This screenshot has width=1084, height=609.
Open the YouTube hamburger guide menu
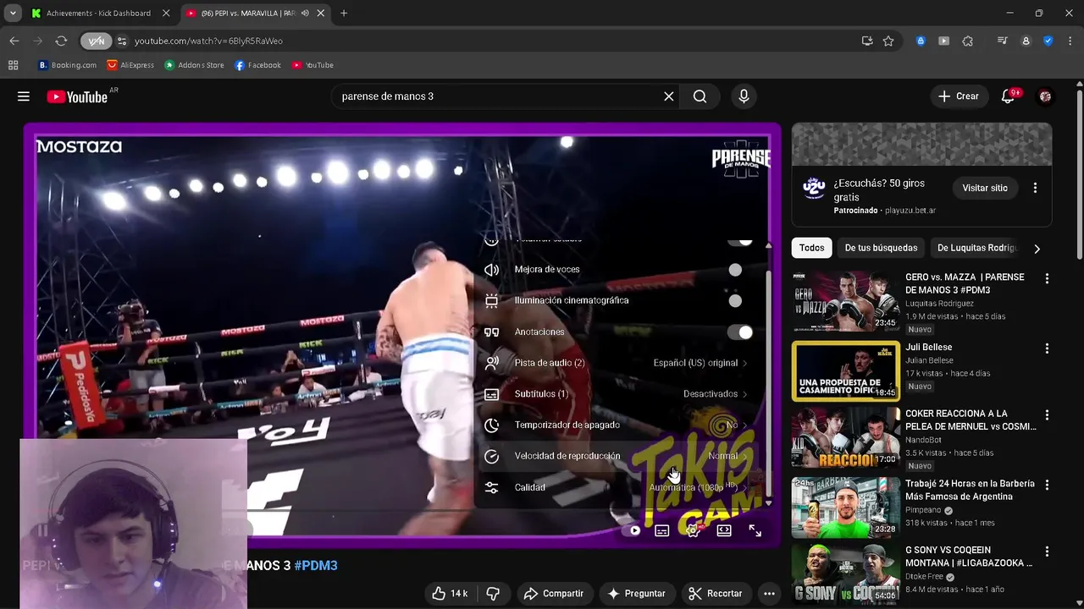pos(24,96)
